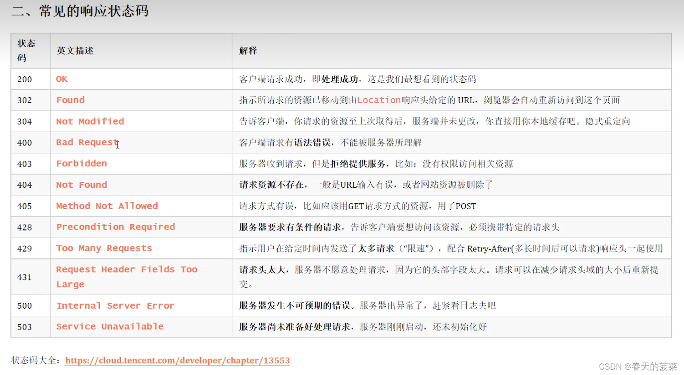Click the OK status text for code 200
684x375 pixels.
[x=61, y=79]
